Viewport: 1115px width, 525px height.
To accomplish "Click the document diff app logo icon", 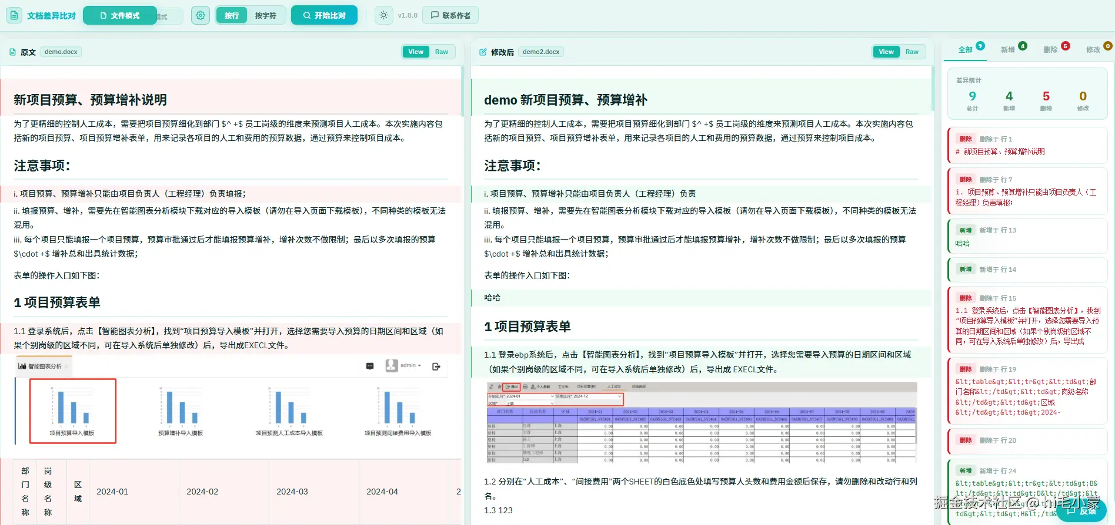I will (14, 15).
